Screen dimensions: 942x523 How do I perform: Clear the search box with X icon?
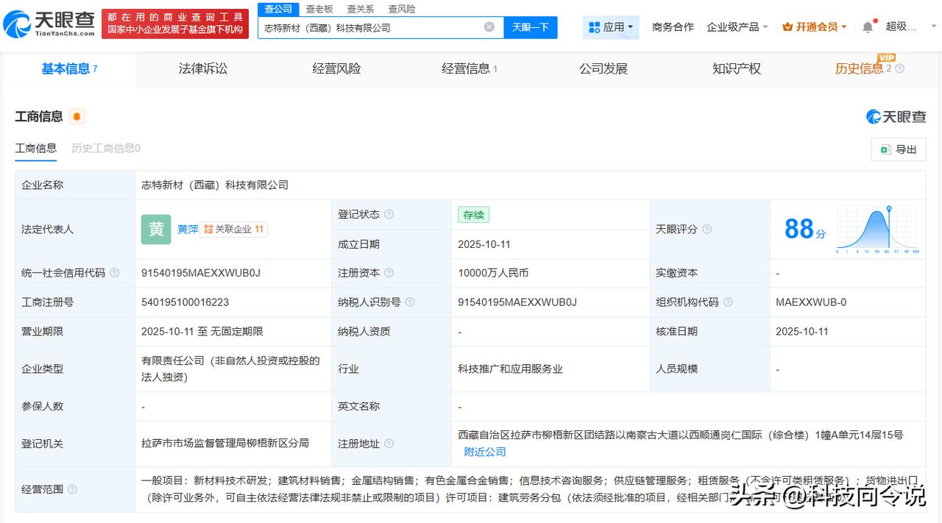489,27
